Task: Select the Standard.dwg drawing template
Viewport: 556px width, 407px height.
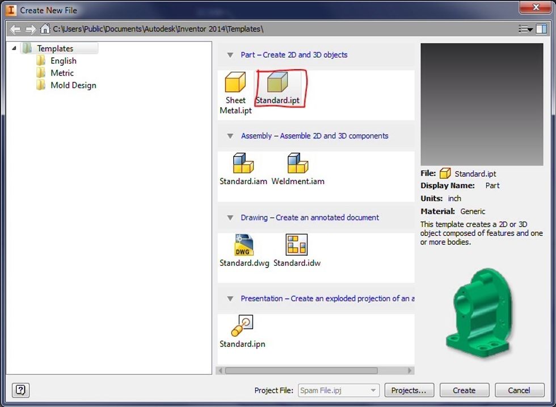Action: [244, 245]
